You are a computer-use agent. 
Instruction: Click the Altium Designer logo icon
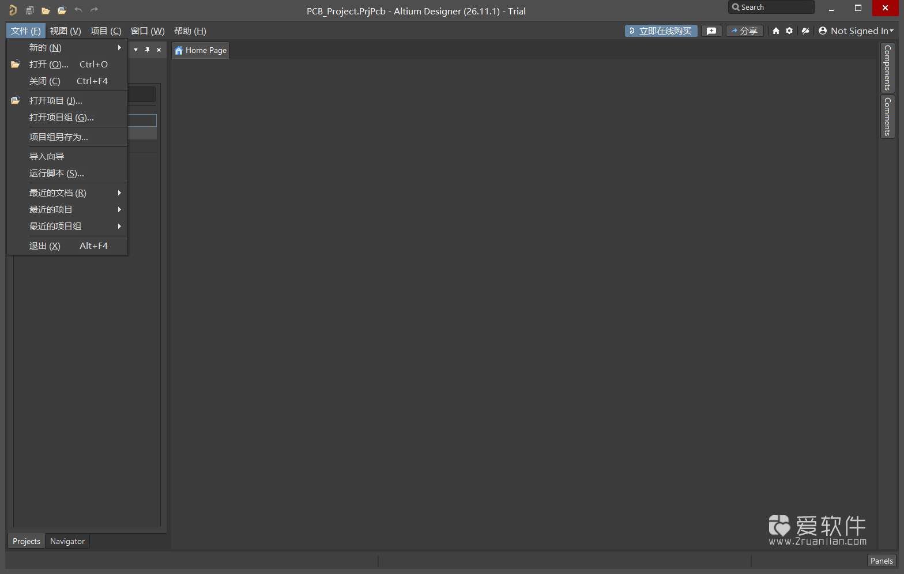(13, 10)
